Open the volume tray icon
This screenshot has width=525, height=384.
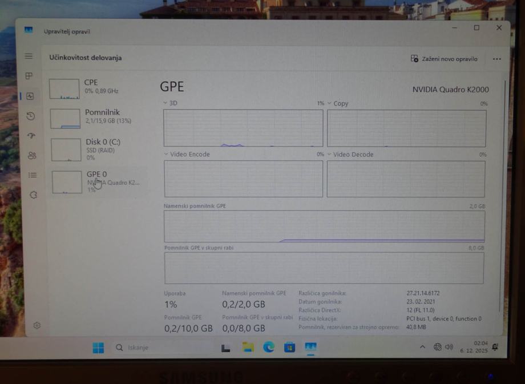click(x=449, y=347)
